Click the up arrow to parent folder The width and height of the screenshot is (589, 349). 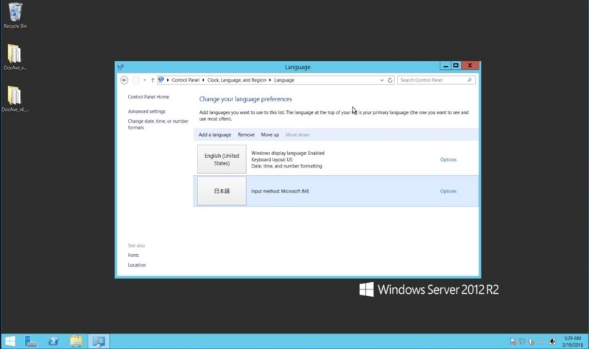pyautogui.click(x=152, y=80)
